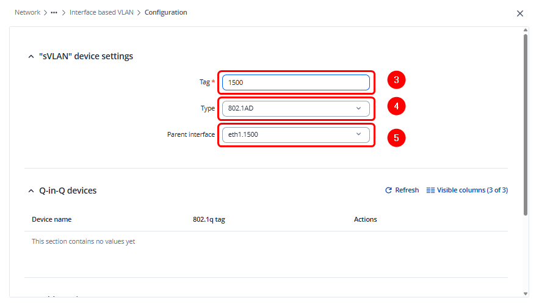
Task: Click the Refresh icon in Q-in-Q devices
Action: click(388, 191)
